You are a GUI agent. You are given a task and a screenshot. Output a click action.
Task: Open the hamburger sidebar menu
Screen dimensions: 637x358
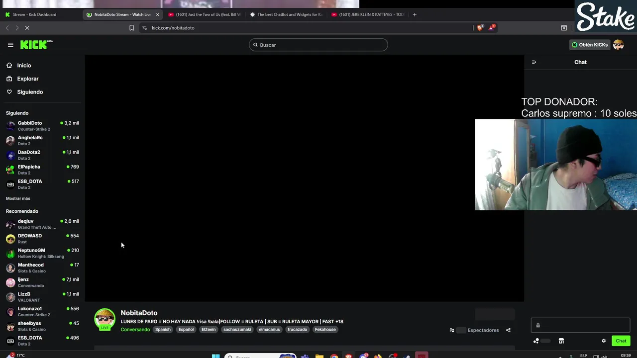click(x=10, y=45)
